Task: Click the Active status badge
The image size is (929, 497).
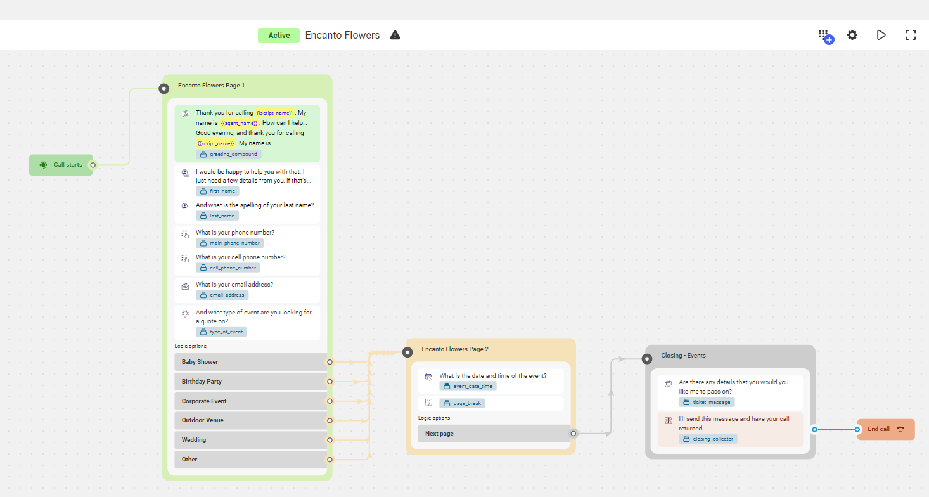Action: pos(279,35)
